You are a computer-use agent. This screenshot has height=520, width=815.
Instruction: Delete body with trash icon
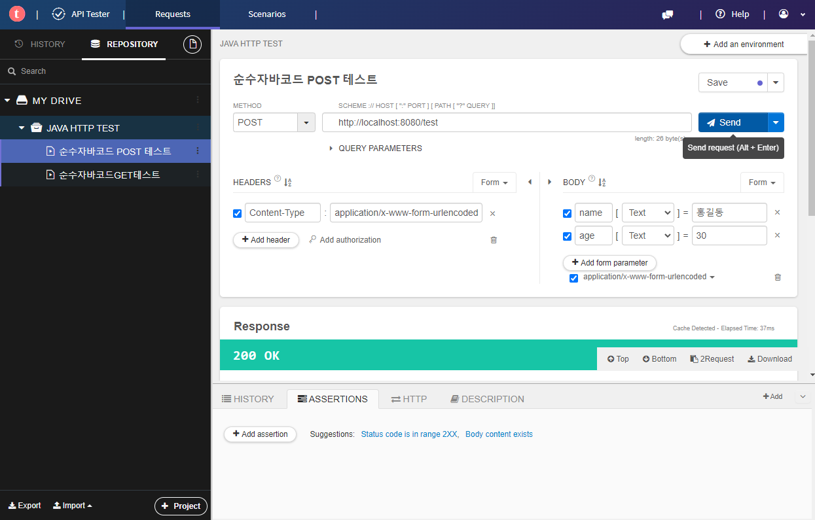click(x=778, y=277)
